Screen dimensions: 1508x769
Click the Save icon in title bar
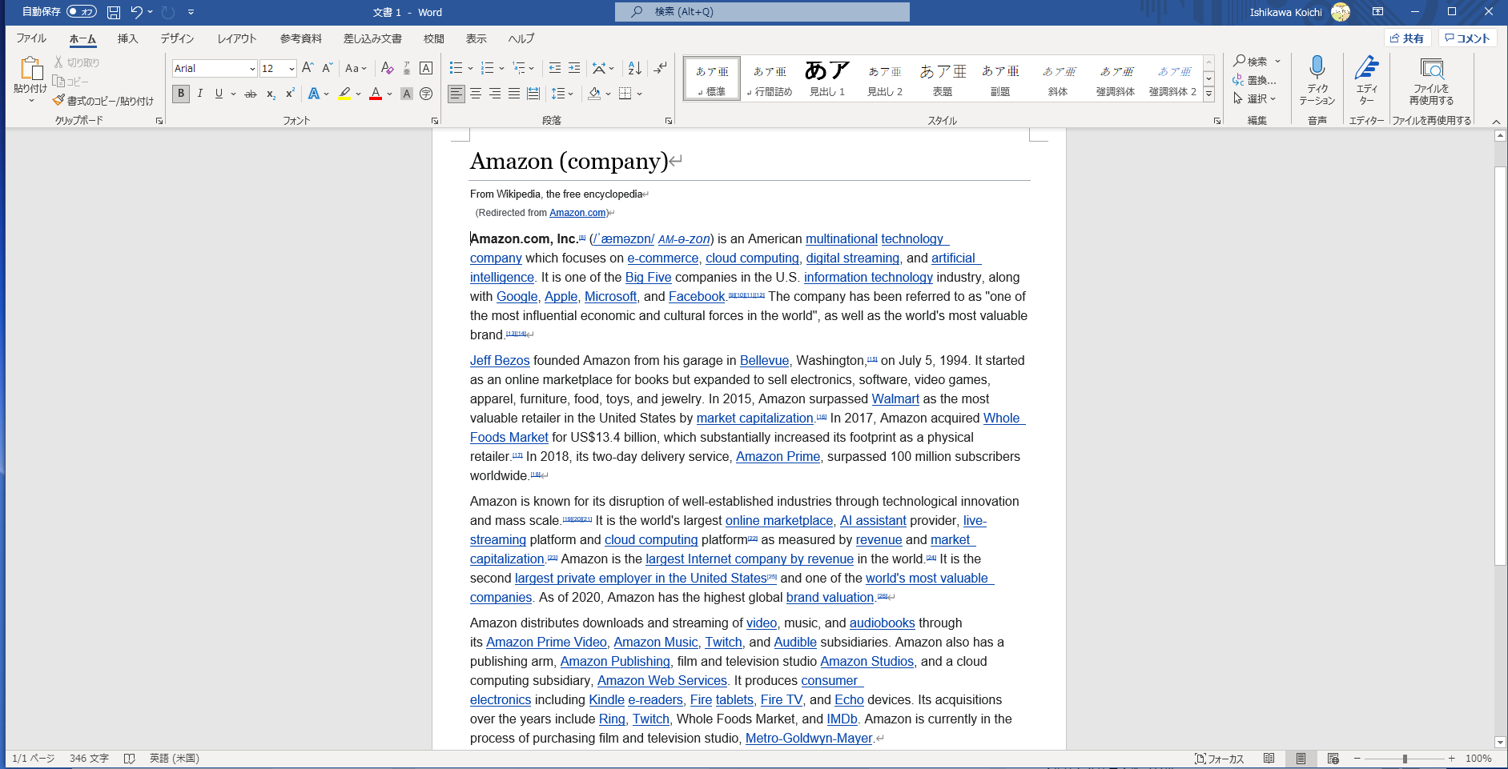pos(114,12)
